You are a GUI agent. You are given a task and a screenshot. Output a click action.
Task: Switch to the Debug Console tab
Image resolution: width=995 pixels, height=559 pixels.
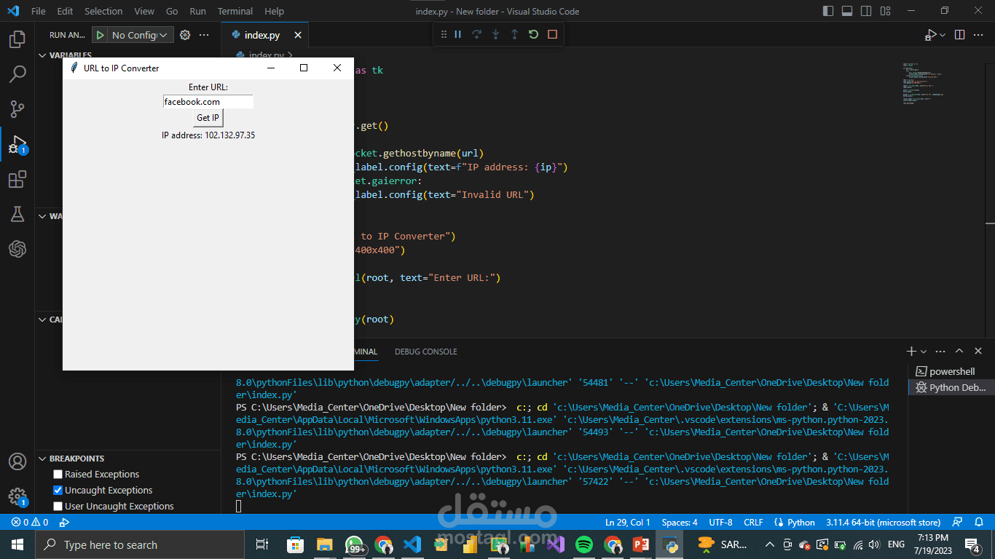[x=426, y=352]
